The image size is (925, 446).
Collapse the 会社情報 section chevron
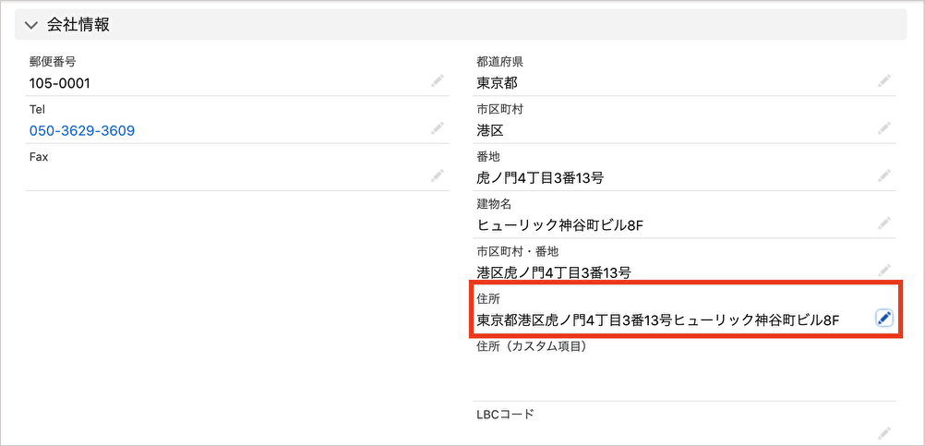(31, 25)
